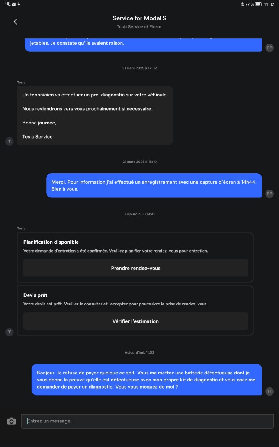Tap the Bluetooth icon in status bar

pos(242,4)
